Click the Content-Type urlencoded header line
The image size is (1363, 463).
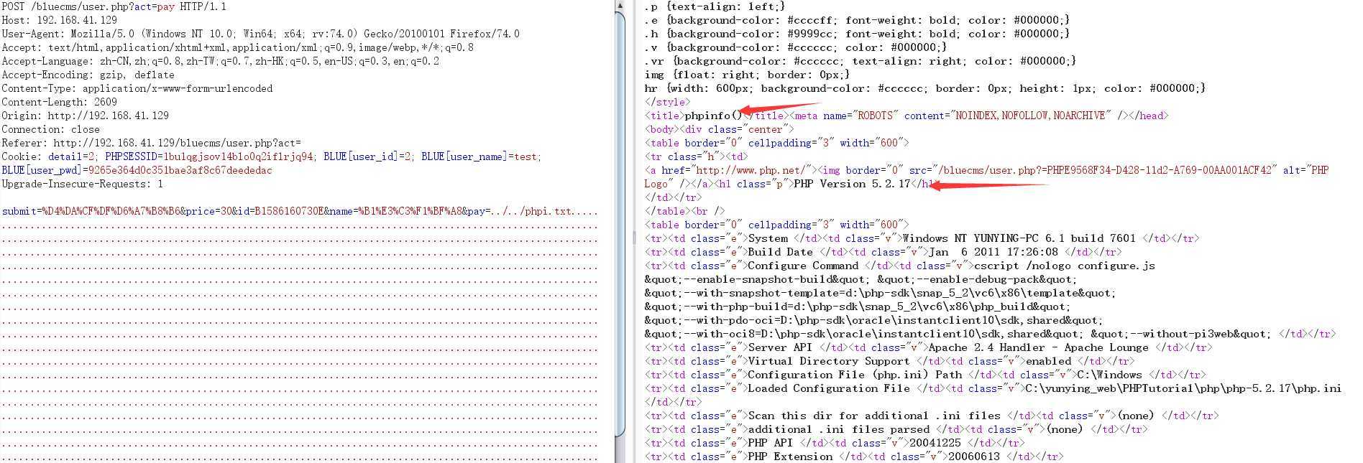[x=137, y=88]
